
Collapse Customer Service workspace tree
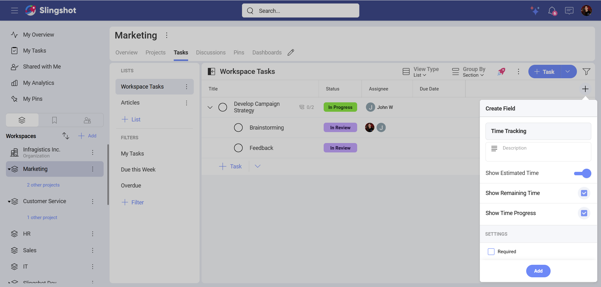coord(9,202)
